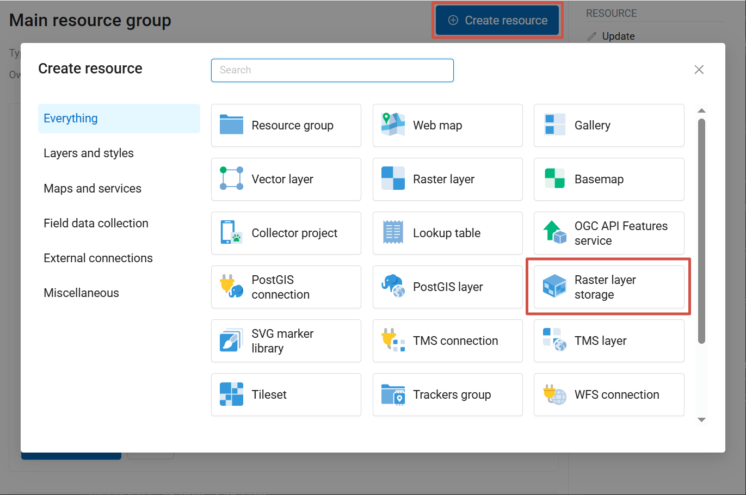This screenshot has width=746, height=495.
Task: Select the Web map icon
Action: (x=393, y=125)
